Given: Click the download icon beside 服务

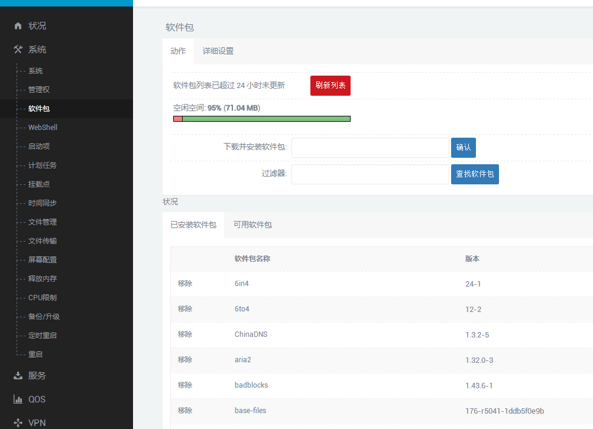Looking at the screenshot, I should (x=18, y=376).
